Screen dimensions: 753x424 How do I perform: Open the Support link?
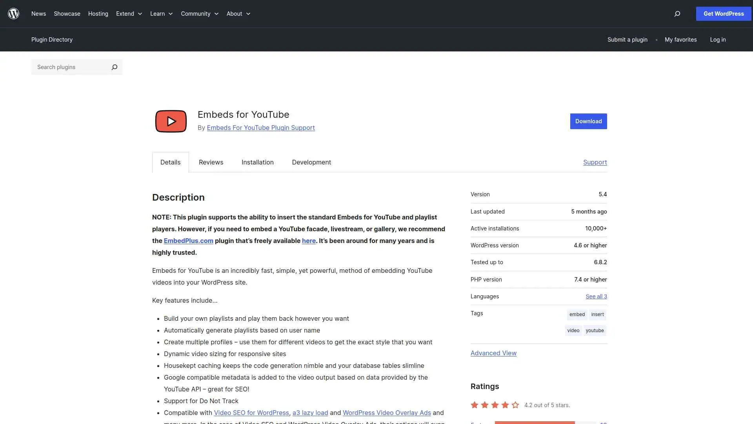coord(595,162)
